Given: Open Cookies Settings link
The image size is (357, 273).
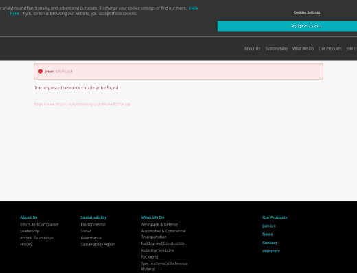Looking at the screenshot, I should click(x=307, y=12).
